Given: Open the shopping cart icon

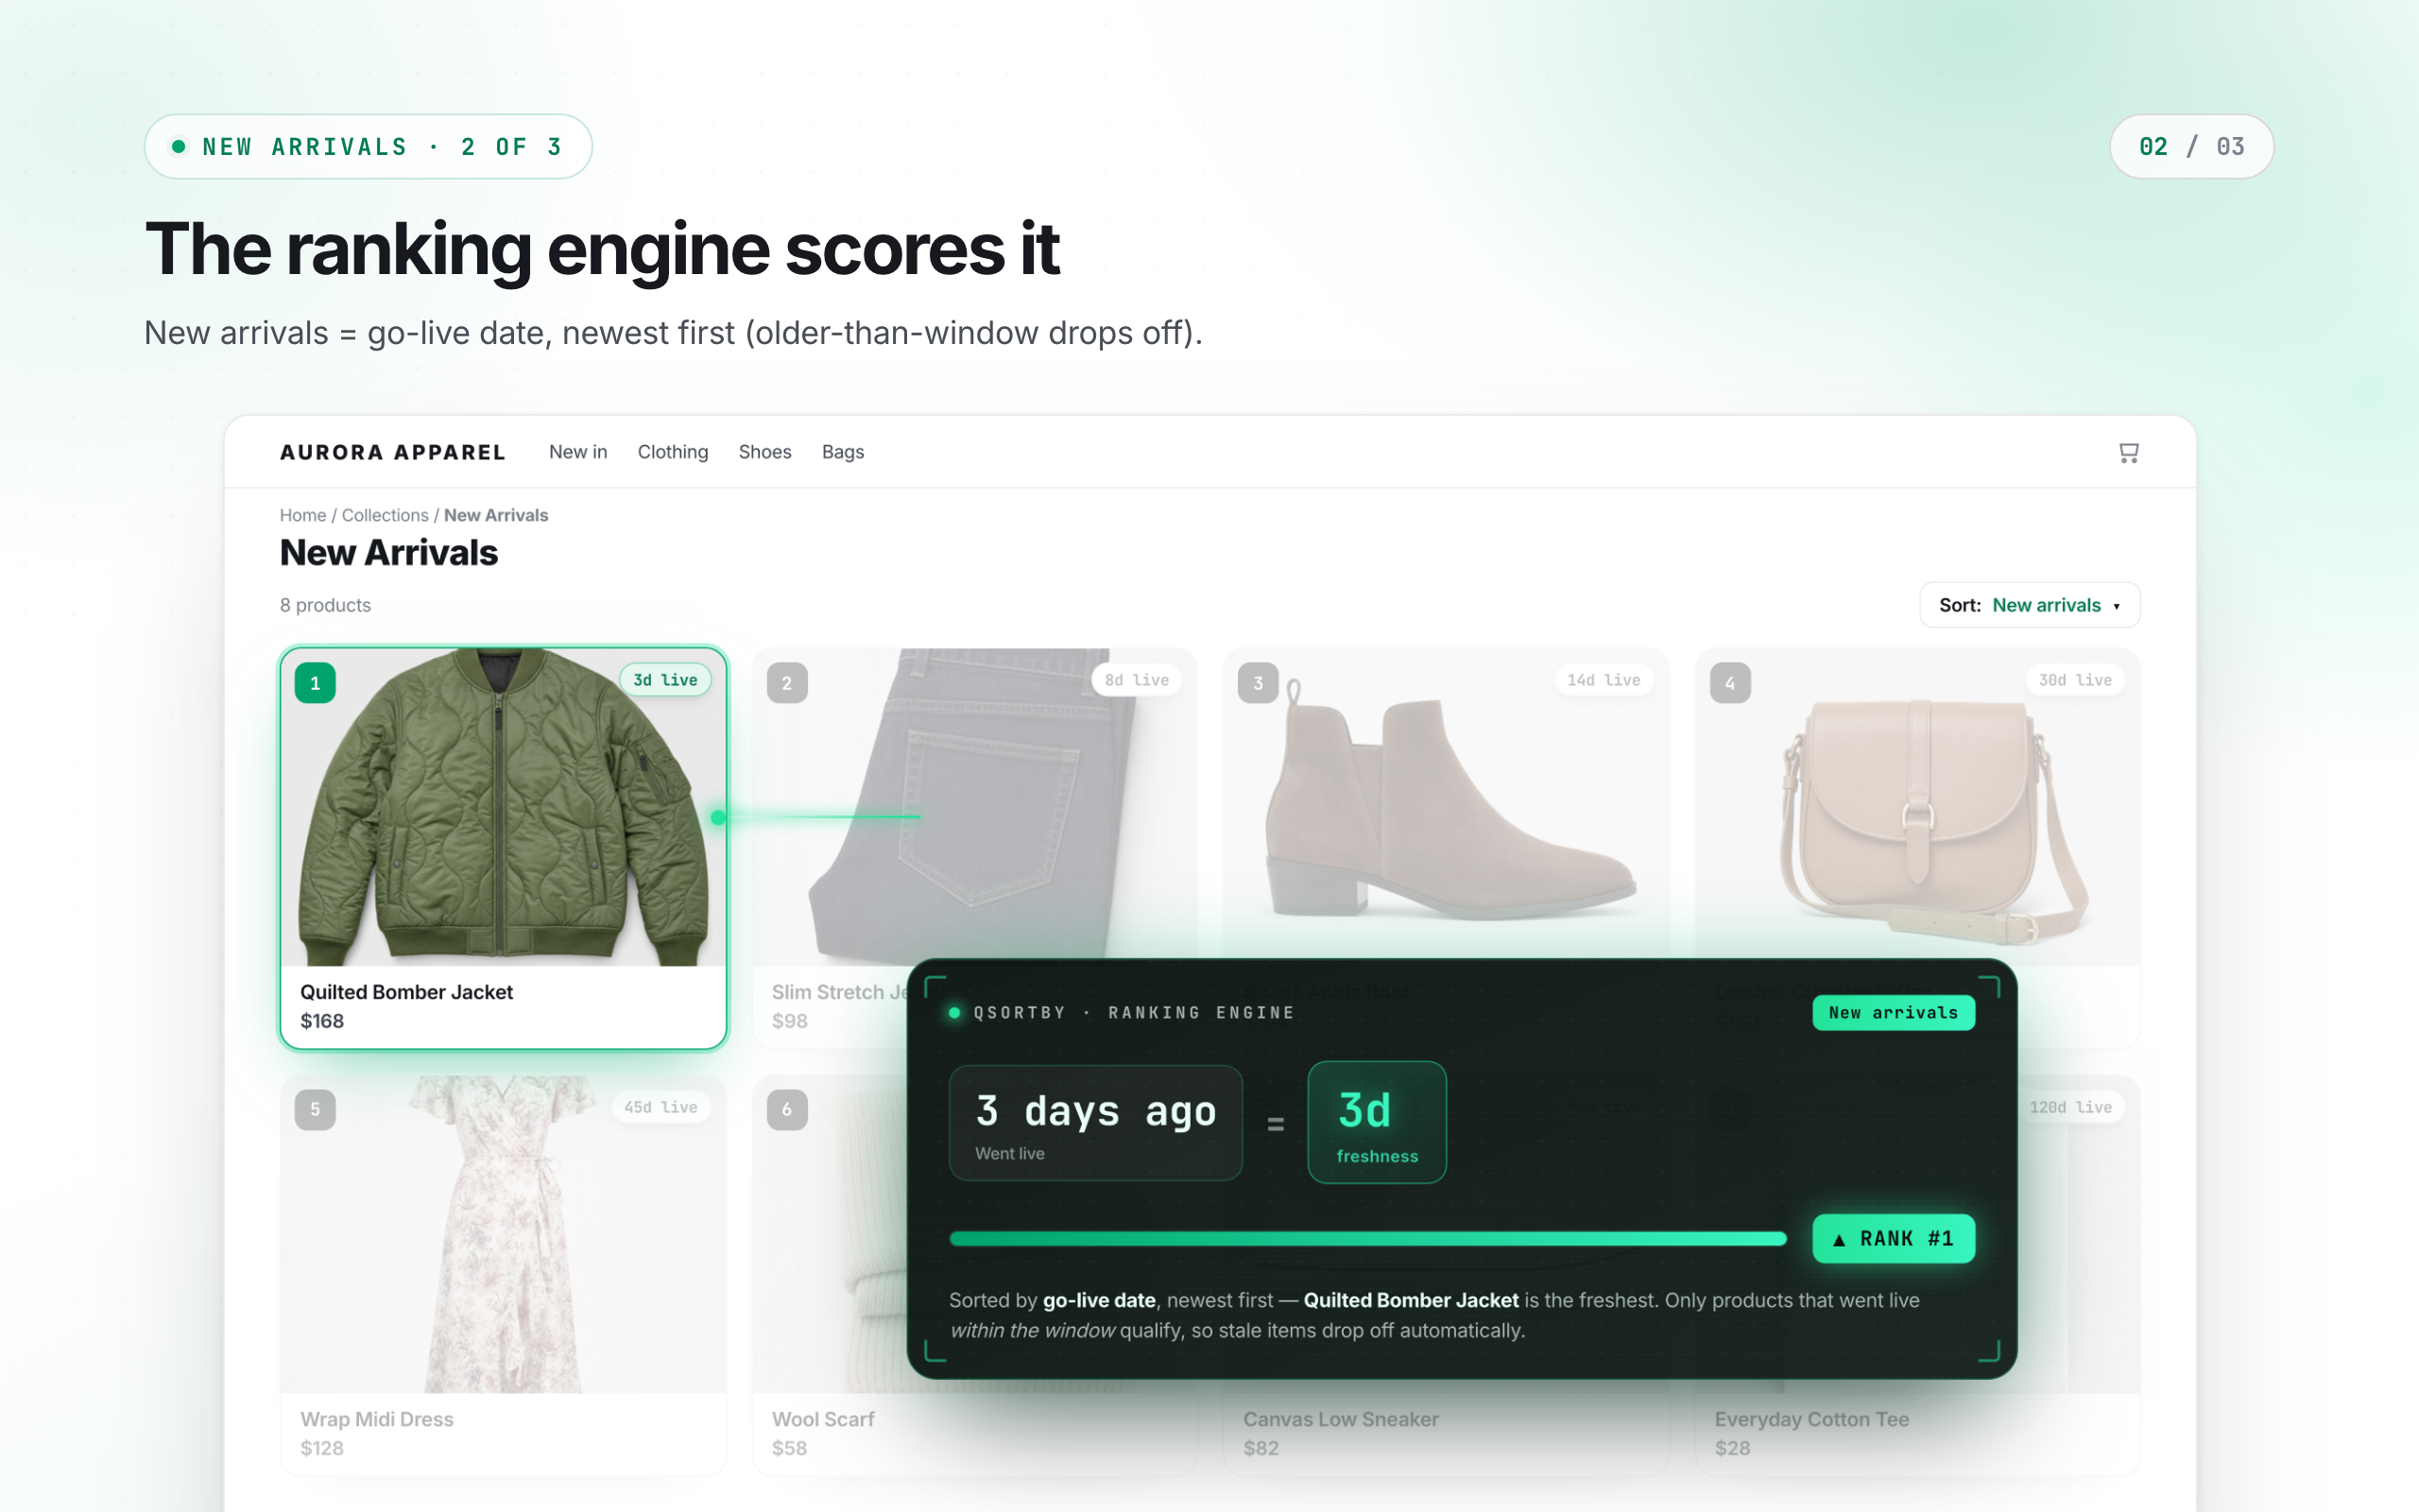Looking at the screenshot, I should point(2128,453).
